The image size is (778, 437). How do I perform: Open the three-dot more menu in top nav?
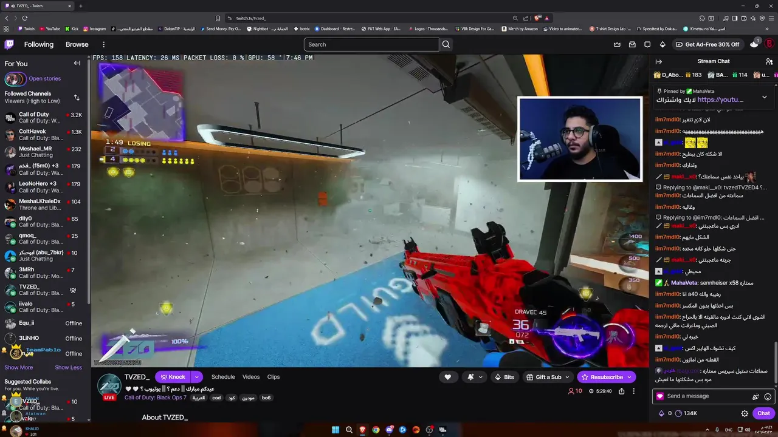(x=103, y=44)
